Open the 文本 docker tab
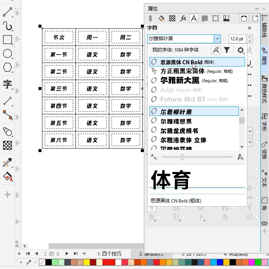This screenshot has width=269, height=269. tap(265, 179)
